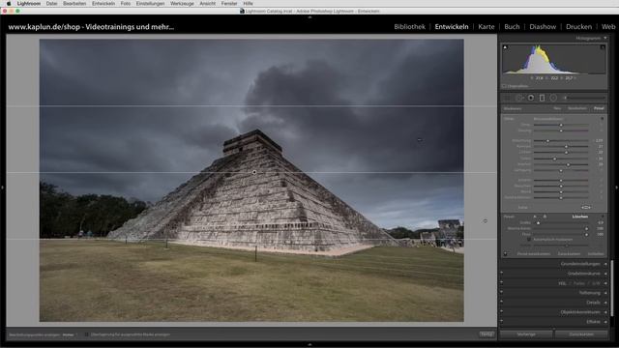Select brush A
Screen dimensions: 619x348
tap(535, 217)
